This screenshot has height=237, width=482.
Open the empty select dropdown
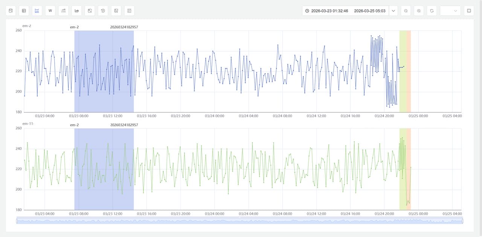pos(450,11)
